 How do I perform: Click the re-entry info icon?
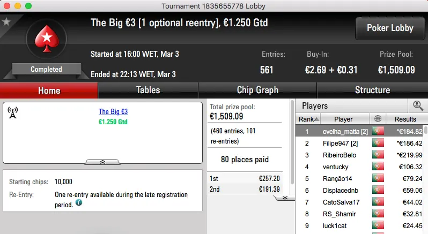[x=79, y=203]
